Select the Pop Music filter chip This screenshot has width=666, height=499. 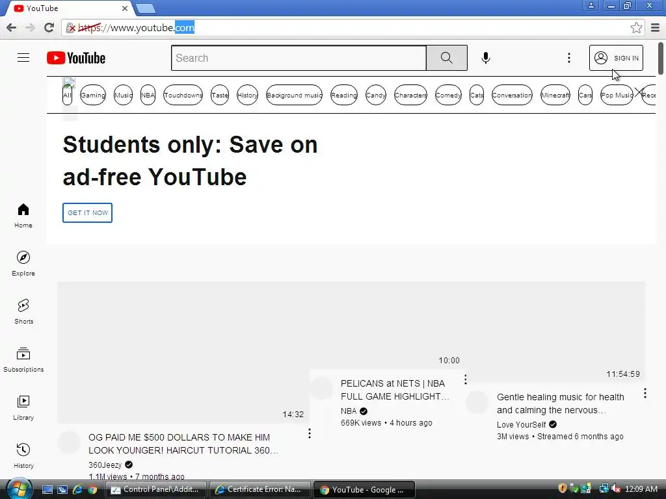[617, 95]
